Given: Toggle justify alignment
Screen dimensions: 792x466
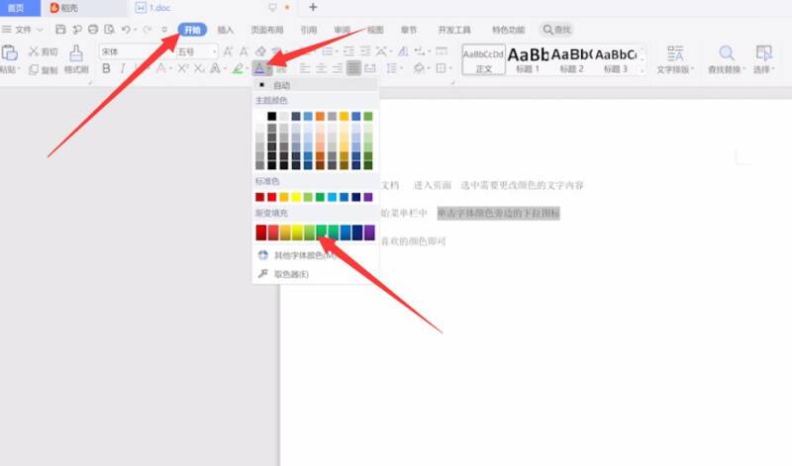Looking at the screenshot, I should click(353, 68).
